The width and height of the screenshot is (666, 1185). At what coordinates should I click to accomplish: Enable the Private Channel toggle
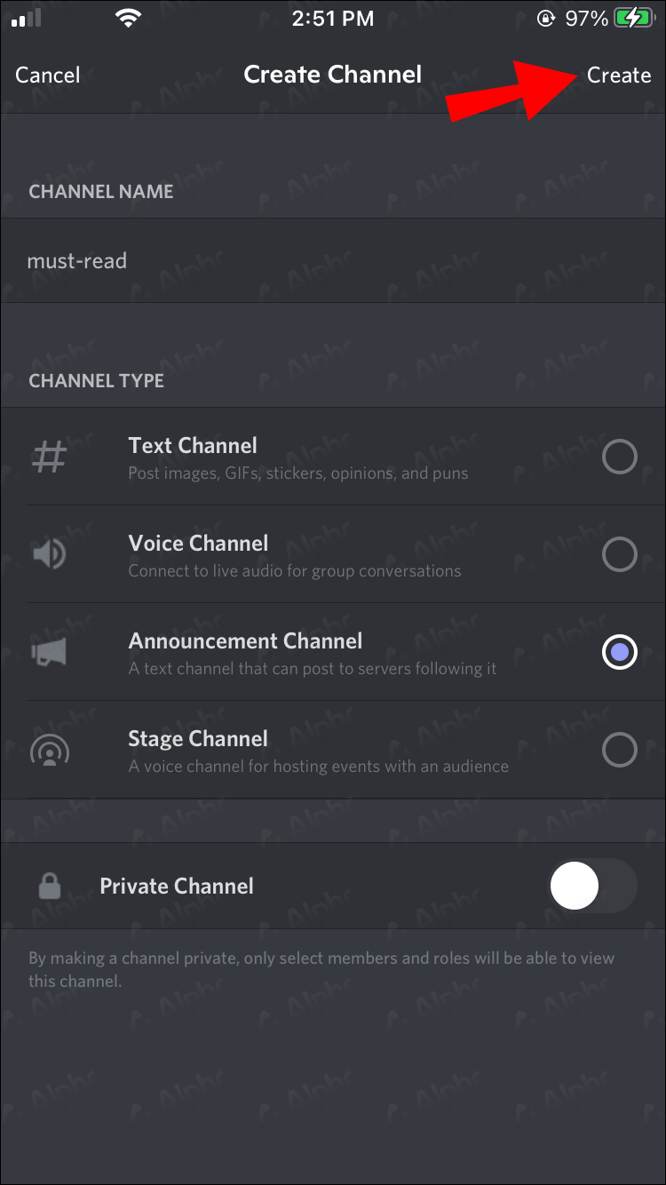click(593, 887)
